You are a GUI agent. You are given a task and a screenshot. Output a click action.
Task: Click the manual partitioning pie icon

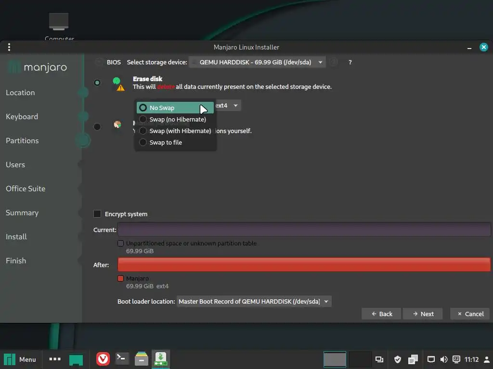pyautogui.click(x=117, y=124)
